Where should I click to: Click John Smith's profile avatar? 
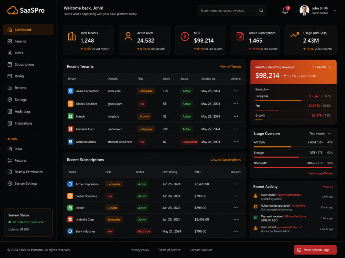pyautogui.click(x=304, y=10)
